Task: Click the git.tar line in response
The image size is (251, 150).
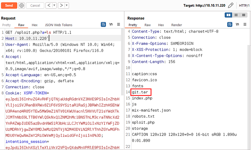Action: [140, 92]
